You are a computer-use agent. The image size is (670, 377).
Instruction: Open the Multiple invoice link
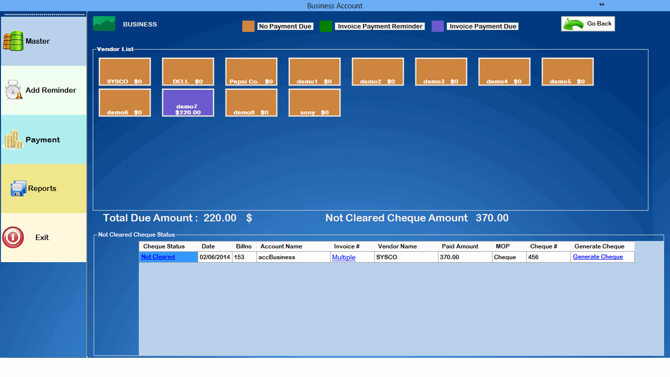343,257
